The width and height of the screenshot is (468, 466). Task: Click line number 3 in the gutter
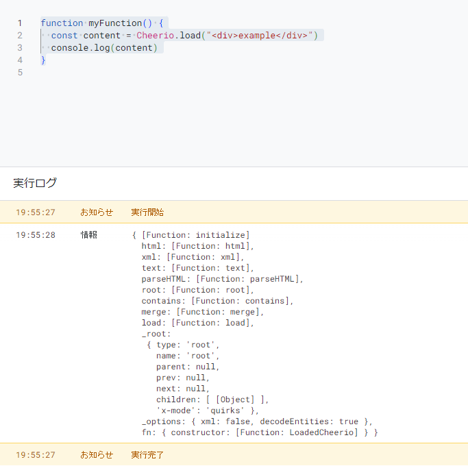click(20, 48)
